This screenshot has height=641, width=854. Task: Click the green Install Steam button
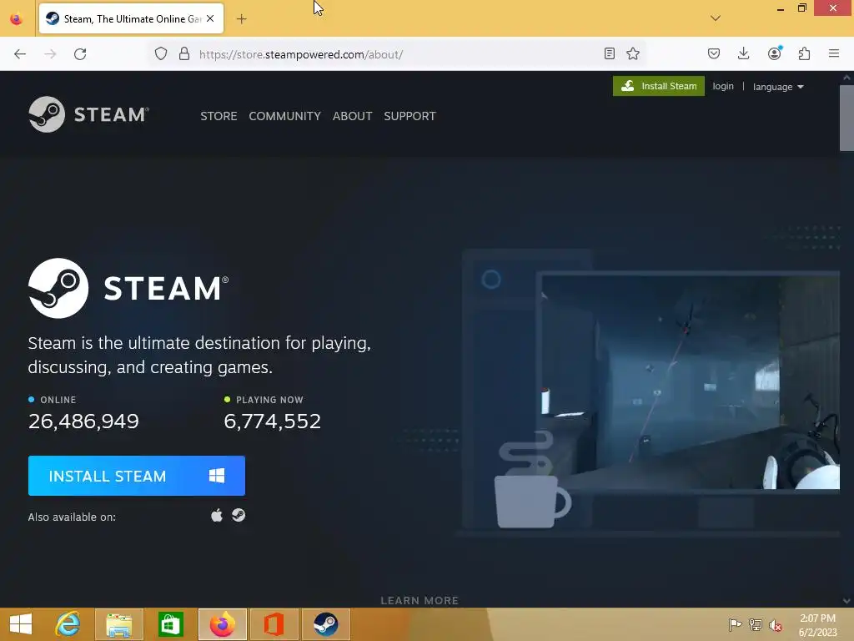[659, 86]
